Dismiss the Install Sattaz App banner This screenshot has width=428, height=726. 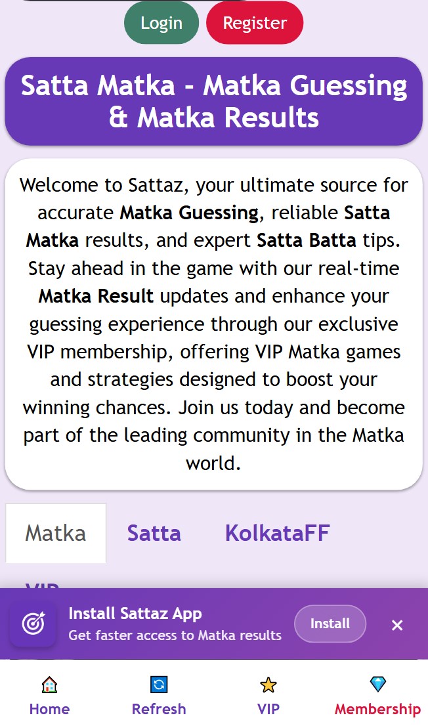click(397, 625)
